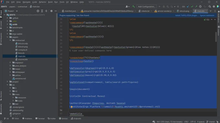Viewport: 220px width, 123px height.
Task: Select .gitignore in project tree
Action: pos(16,114)
